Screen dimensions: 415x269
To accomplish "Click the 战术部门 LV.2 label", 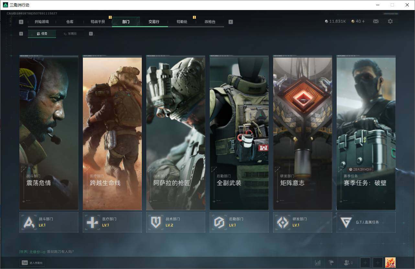I will [x=169, y=225].
